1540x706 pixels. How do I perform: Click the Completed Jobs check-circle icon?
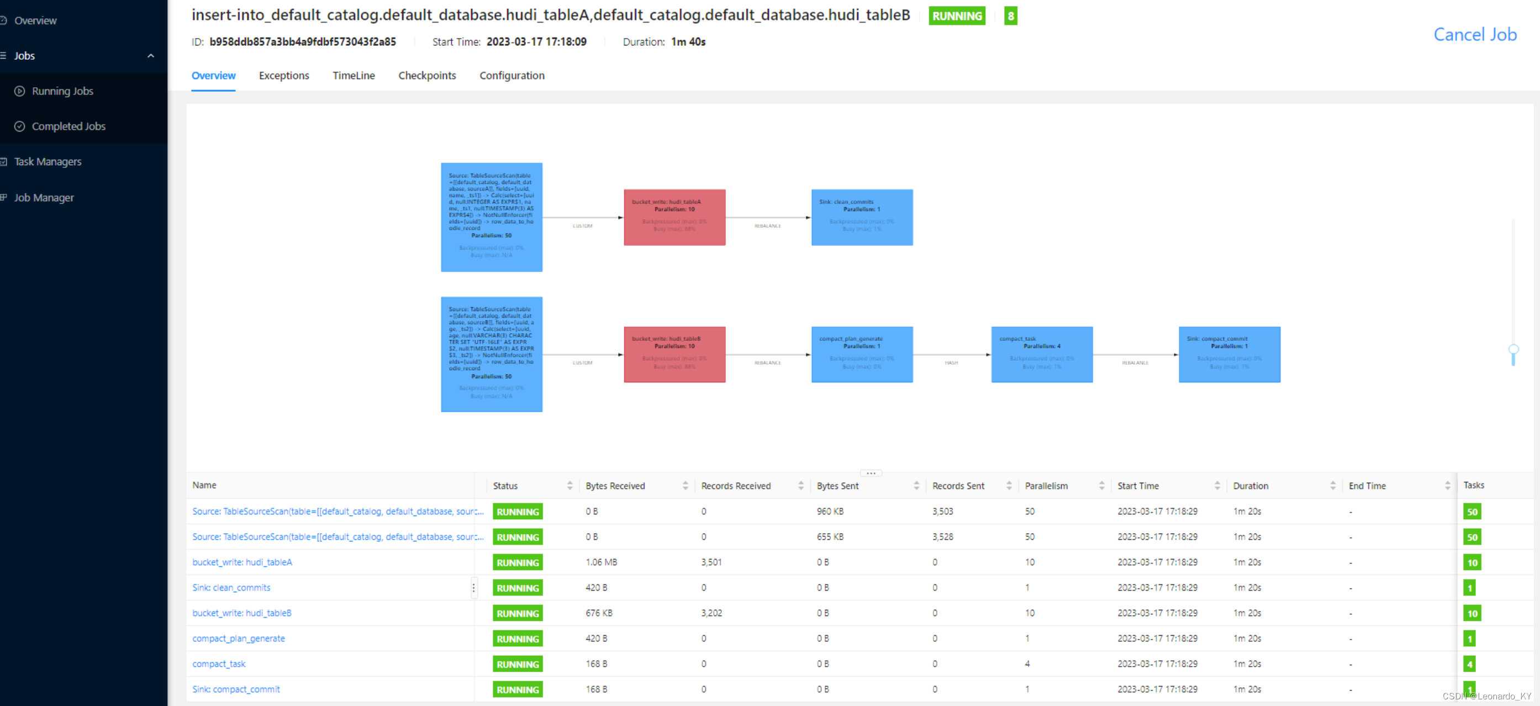(20, 126)
